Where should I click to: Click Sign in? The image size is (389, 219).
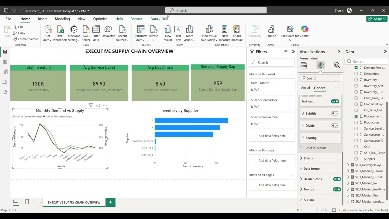[x=339, y=11]
